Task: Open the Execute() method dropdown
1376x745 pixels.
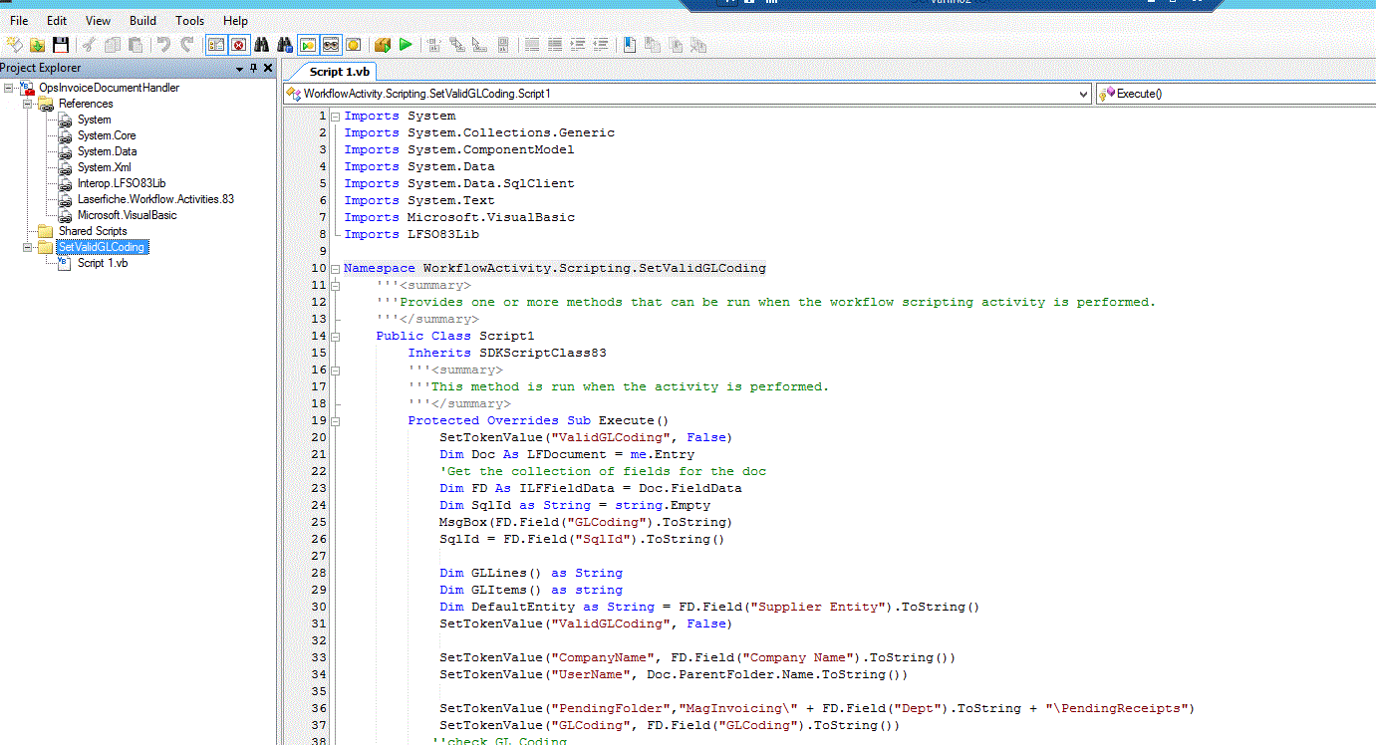Action: pyautogui.click(x=1236, y=94)
